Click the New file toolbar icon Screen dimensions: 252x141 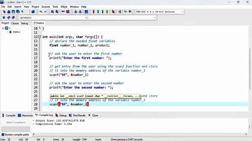coord(4,12)
